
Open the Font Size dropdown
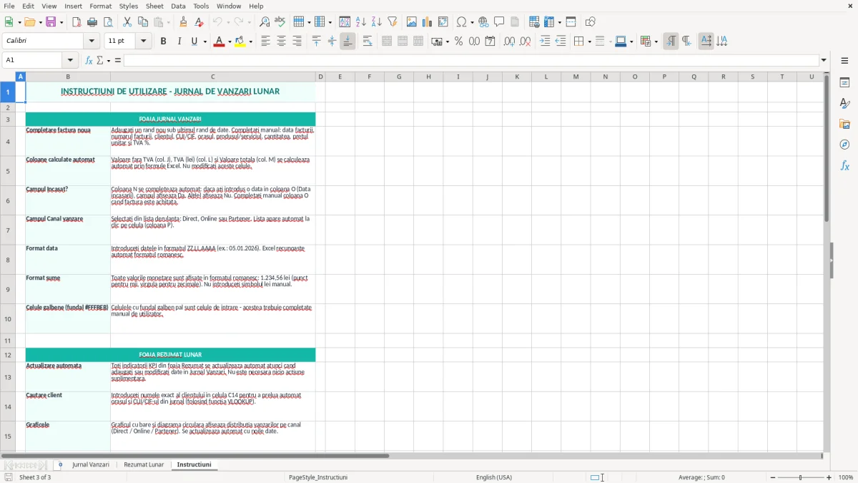(x=143, y=42)
